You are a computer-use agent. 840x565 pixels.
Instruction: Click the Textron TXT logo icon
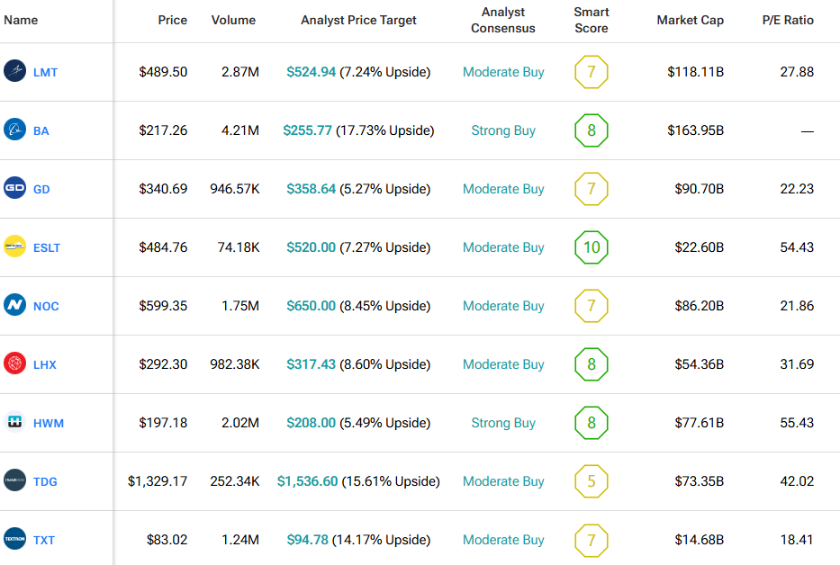[15, 539]
